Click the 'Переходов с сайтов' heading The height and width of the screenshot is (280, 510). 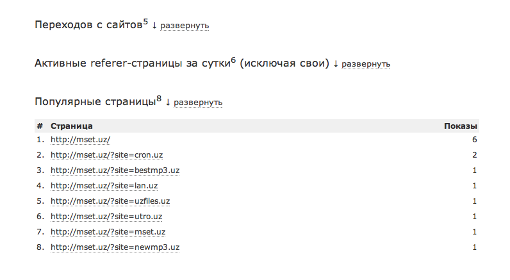click(x=89, y=26)
